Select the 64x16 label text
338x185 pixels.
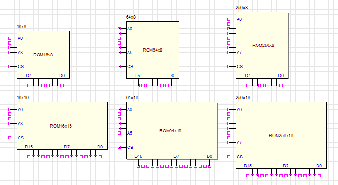(x=132, y=98)
